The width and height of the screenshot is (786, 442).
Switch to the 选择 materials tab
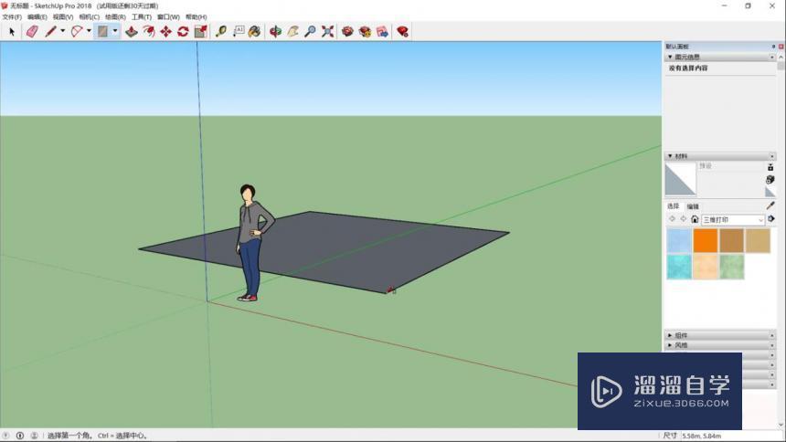pyautogui.click(x=674, y=206)
